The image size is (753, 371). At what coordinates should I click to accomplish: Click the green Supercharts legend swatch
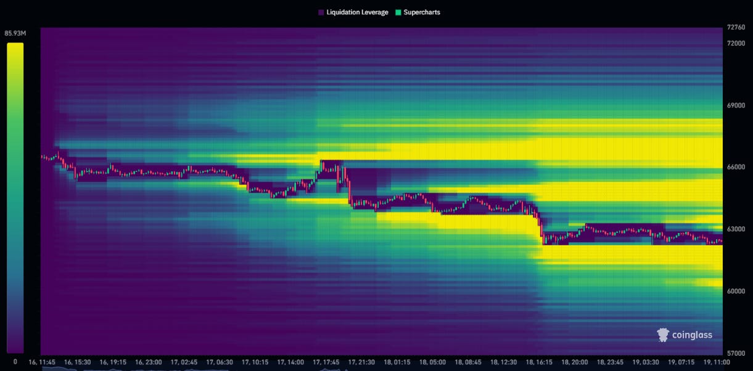[x=398, y=12]
